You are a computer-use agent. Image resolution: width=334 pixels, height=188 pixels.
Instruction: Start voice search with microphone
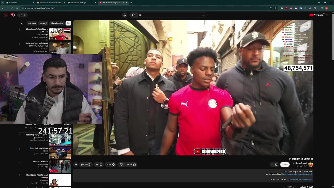click(124, 15)
